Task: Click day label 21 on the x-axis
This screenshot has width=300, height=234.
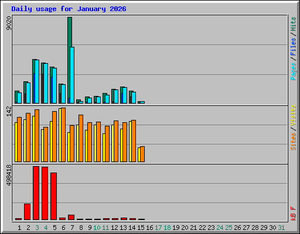Action: click(193, 228)
